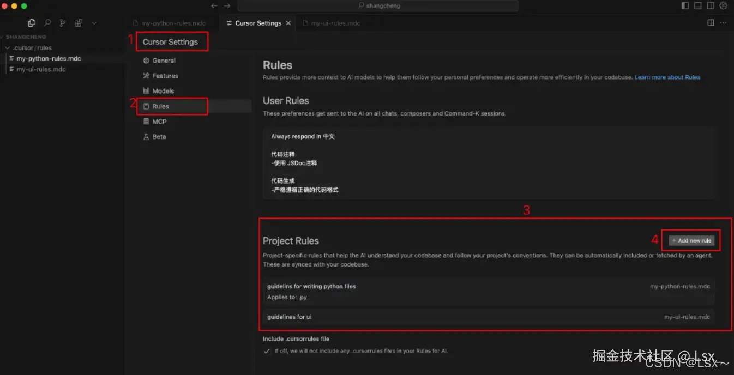Click the macOS yellow minimize button
Screen dimensions: 734x375
point(14,6)
